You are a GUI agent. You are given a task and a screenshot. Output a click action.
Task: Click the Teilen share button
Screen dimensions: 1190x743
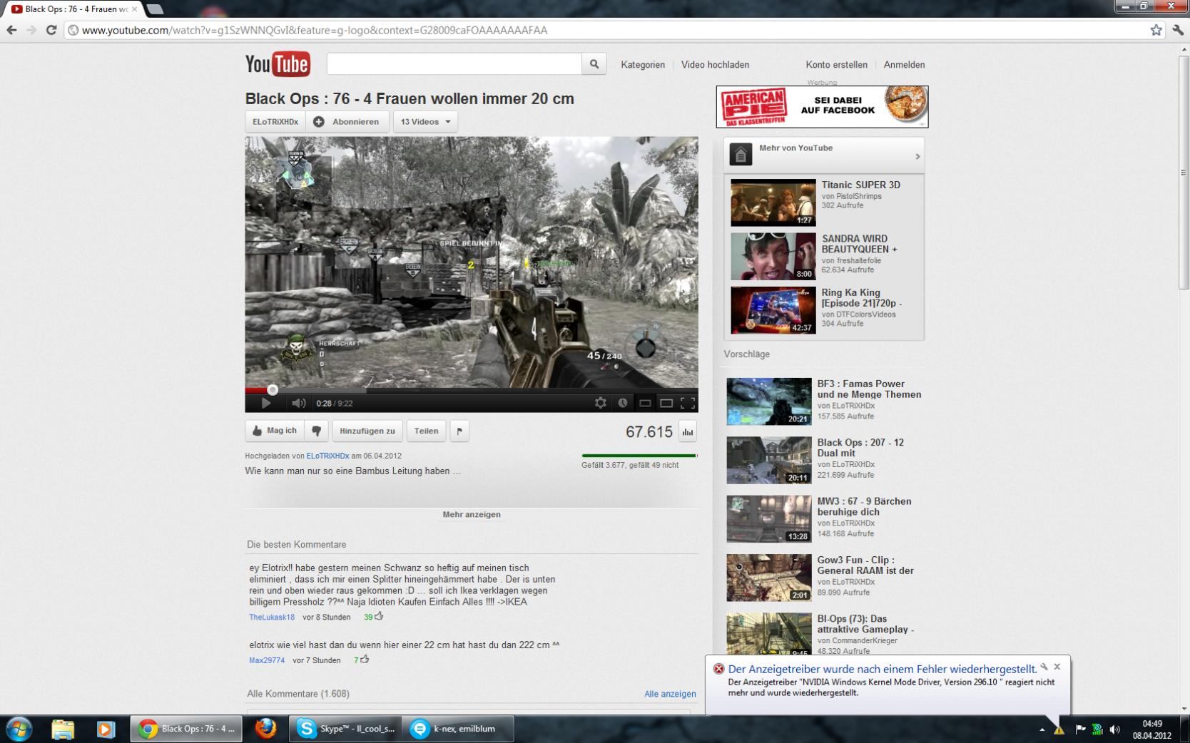coord(426,431)
